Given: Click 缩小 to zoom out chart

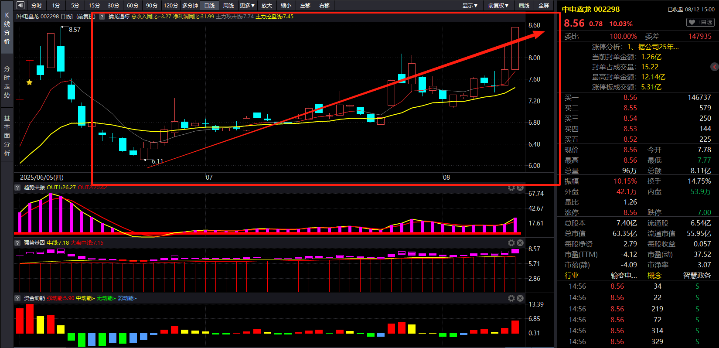Looking at the screenshot, I should pyautogui.click(x=286, y=5).
